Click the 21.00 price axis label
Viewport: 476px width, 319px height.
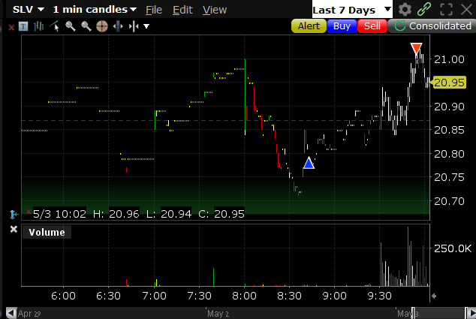[449, 59]
